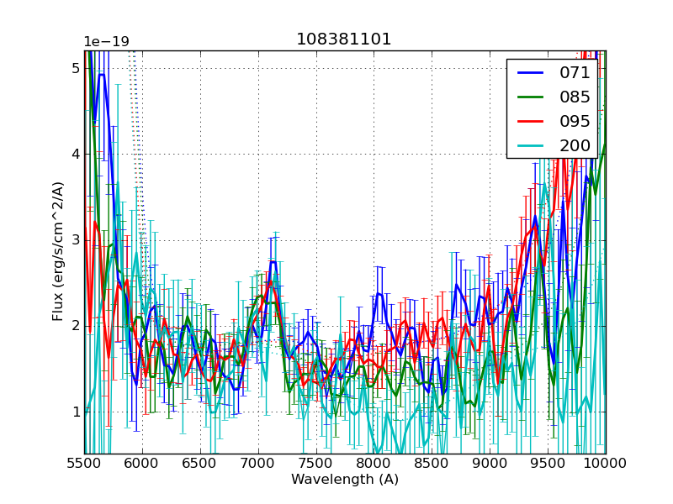Screen dimensions: 673x504
Task: Select the 085 legend label
Action: 575,97
